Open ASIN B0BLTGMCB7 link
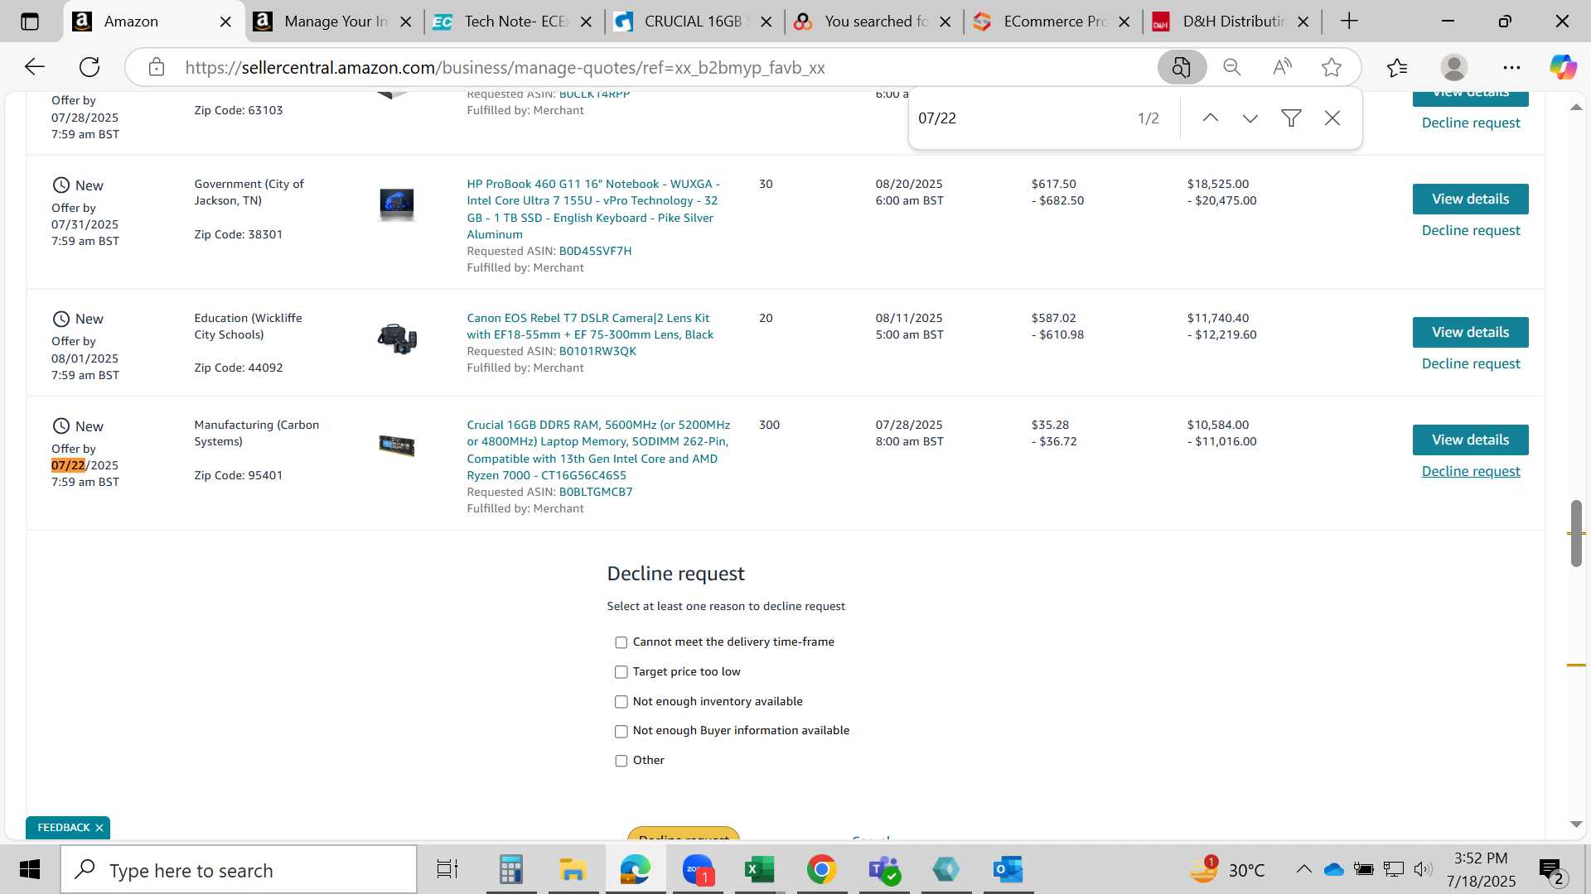 pos(596,492)
